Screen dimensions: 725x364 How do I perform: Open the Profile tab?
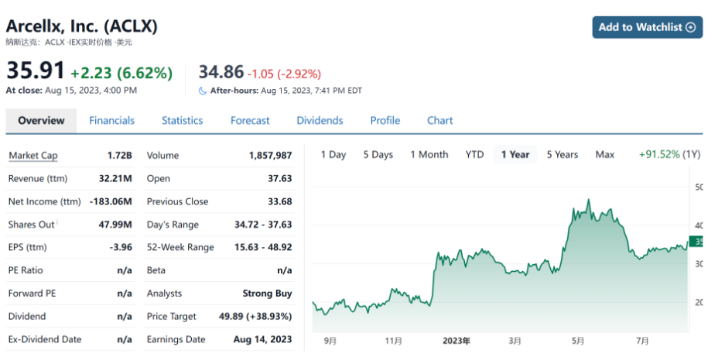tap(385, 121)
